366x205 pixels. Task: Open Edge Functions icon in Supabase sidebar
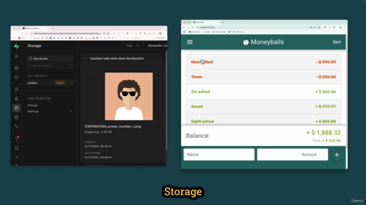pyautogui.click(x=17, y=117)
